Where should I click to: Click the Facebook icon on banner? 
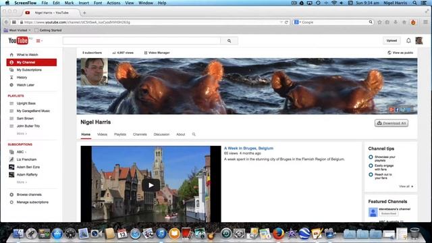pos(397,109)
